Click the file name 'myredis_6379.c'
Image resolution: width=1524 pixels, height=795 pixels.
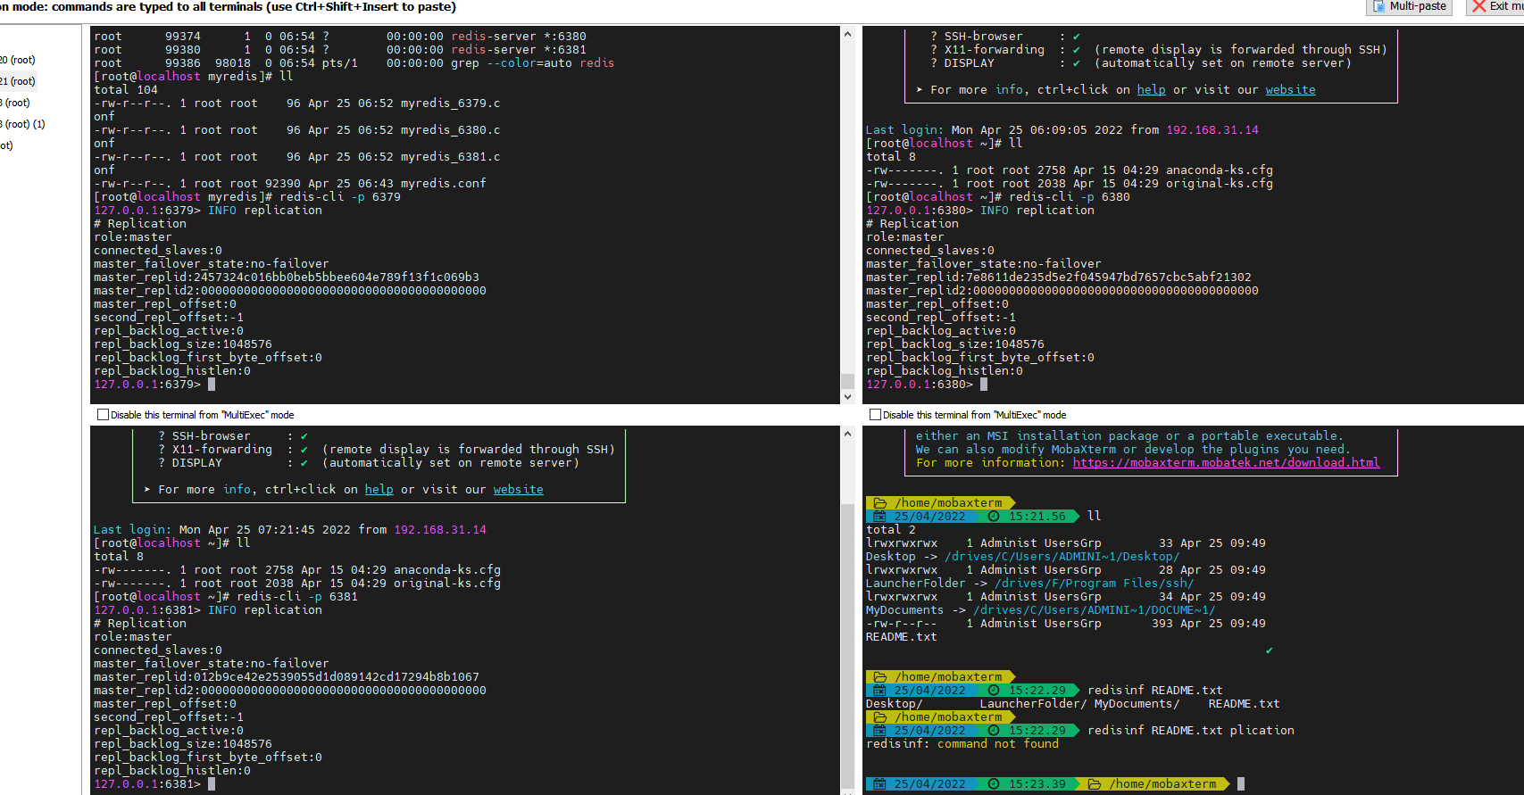(x=451, y=104)
